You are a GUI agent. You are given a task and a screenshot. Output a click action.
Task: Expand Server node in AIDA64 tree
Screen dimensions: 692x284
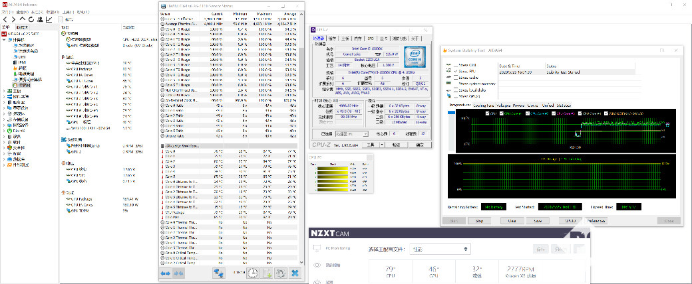4,102
